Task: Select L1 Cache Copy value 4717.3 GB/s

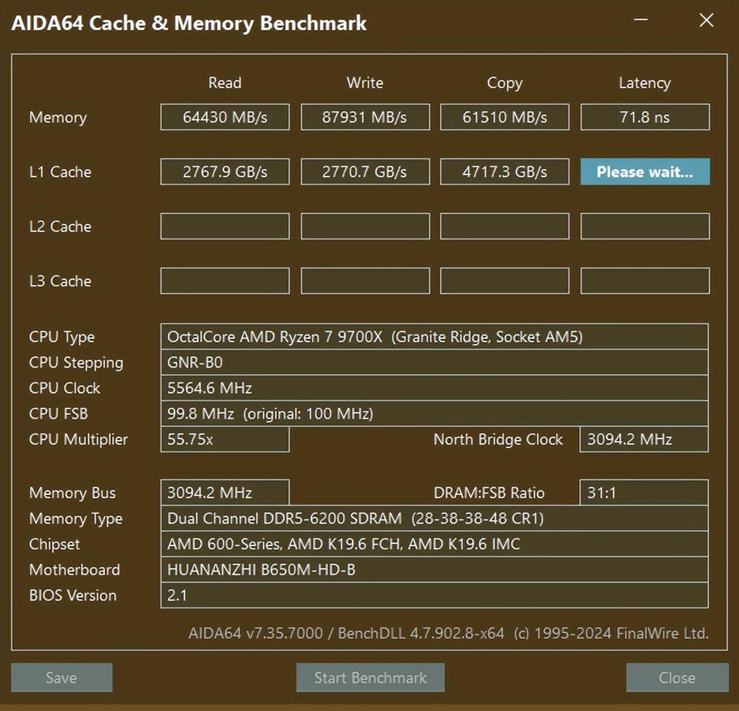Action: point(505,172)
